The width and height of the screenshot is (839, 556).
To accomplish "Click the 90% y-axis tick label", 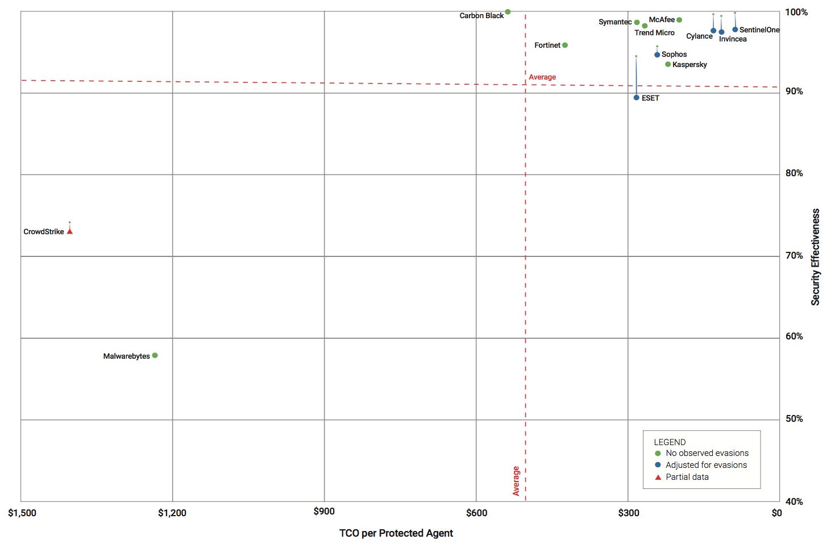I will (x=794, y=92).
